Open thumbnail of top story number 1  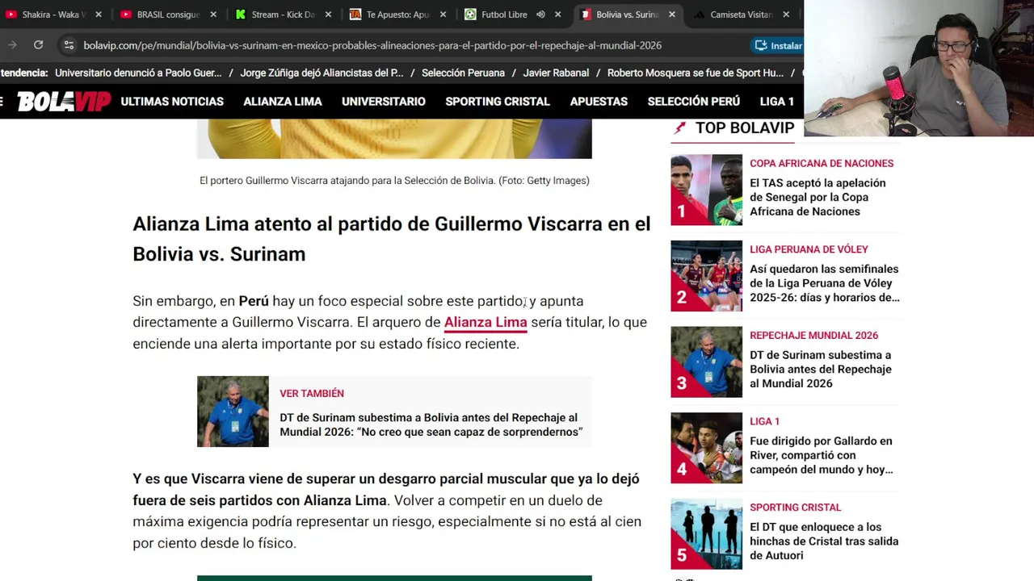click(706, 190)
